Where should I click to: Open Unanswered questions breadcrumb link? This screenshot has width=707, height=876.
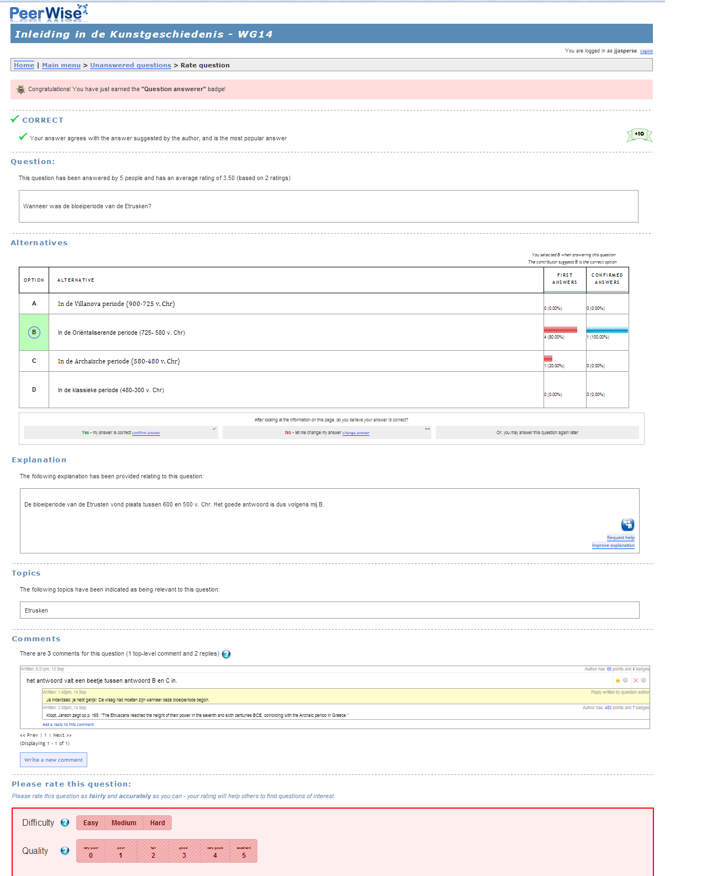(130, 65)
